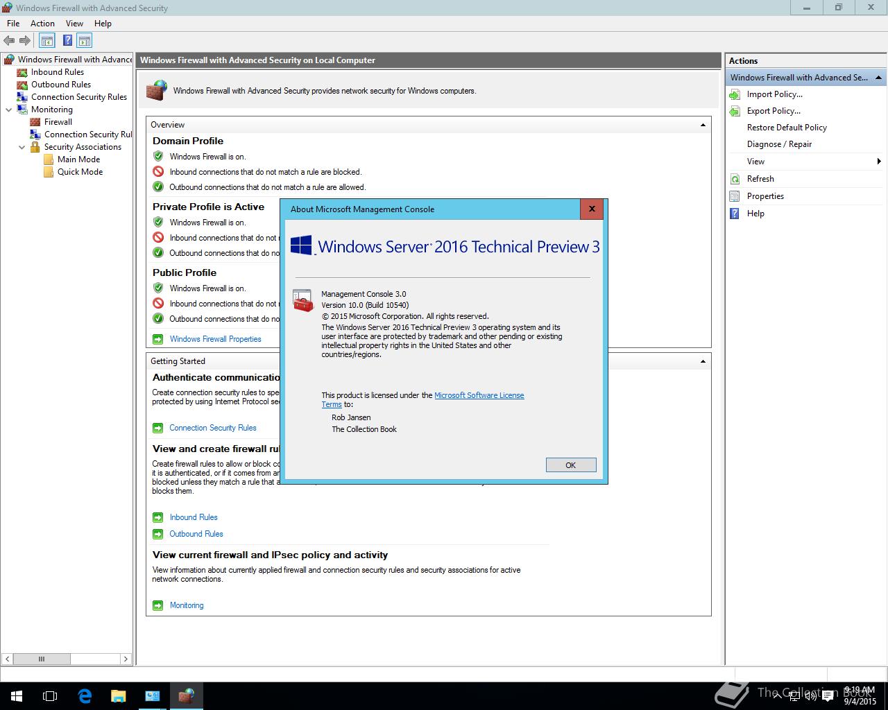Click the console tree scroll left arrow
Screen dimensions: 888x710
[x=8, y=659]
